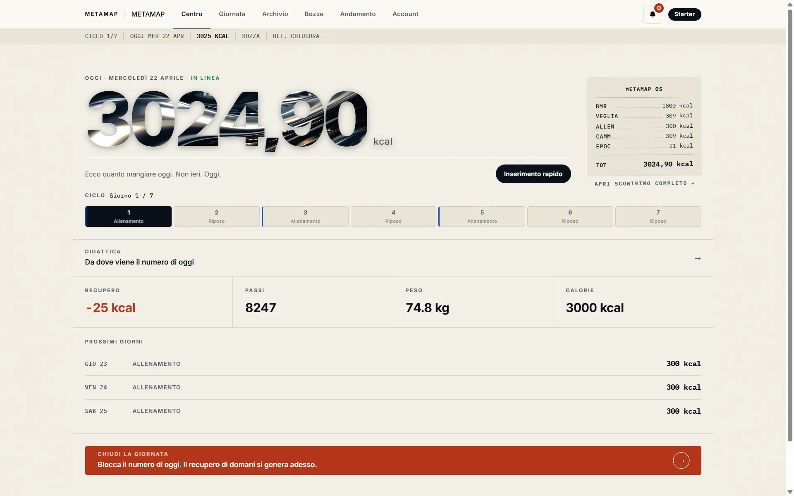Open the Andamento section
The width and height of the screenshot is (794, 496).
click(x=358, y=14)
